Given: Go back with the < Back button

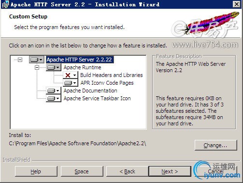Looking at the screenshot, I should (x=127, y=171).
